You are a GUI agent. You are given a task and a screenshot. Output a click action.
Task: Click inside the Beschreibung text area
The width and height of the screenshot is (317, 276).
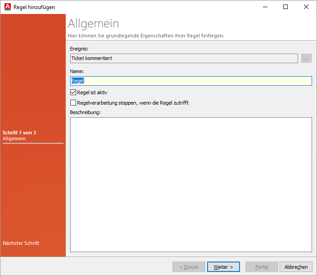191,184
